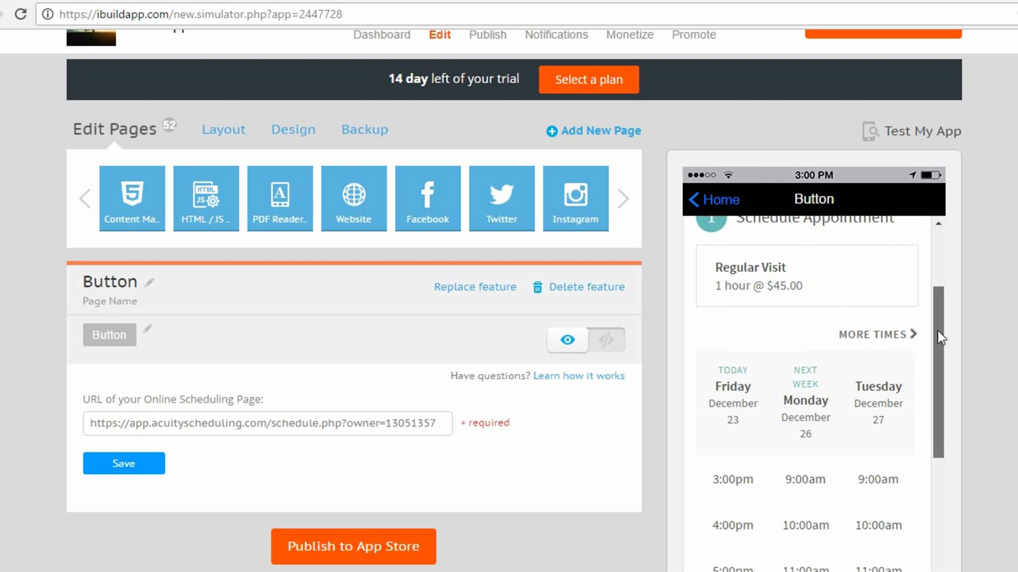
Task: Click the Select a plan button
Action: [589, 79]
